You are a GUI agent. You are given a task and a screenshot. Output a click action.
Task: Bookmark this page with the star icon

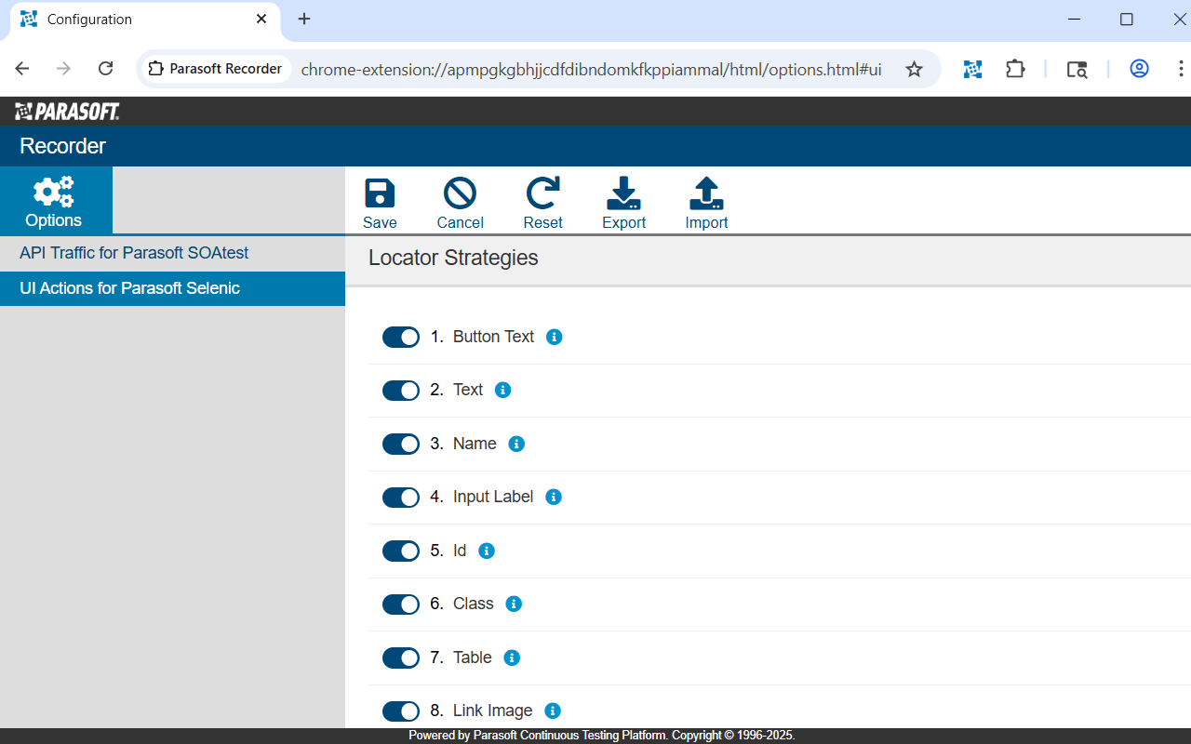(x=914, y=69)
